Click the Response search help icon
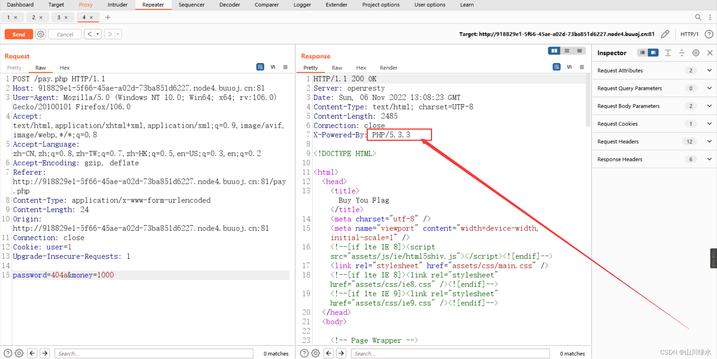The height and width of the screenshot is (359, 717). (x=304, y=353)
